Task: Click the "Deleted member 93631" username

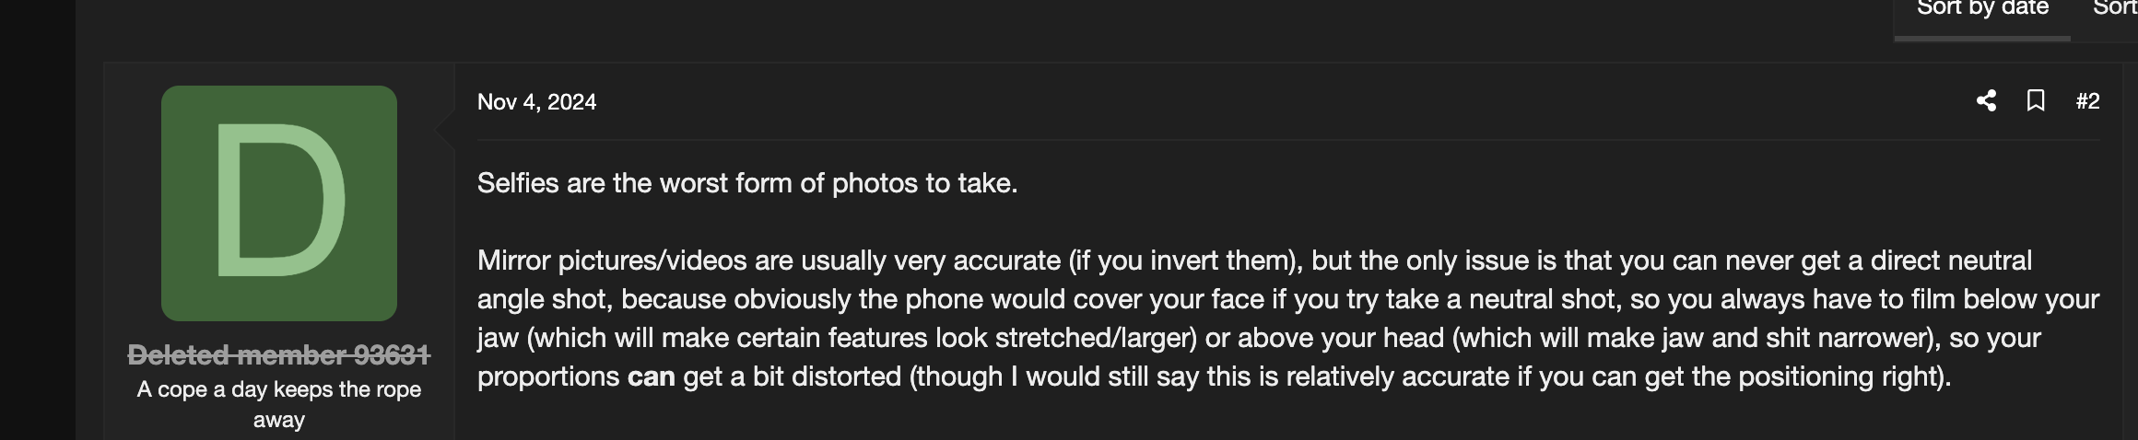Action: (x=279, y=354)
